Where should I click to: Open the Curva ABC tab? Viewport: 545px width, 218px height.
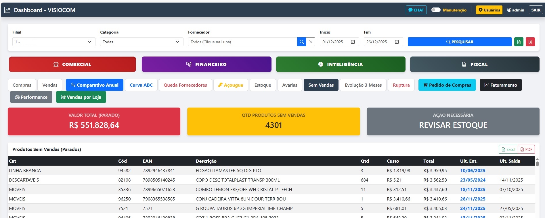click(x=141, y=85)
